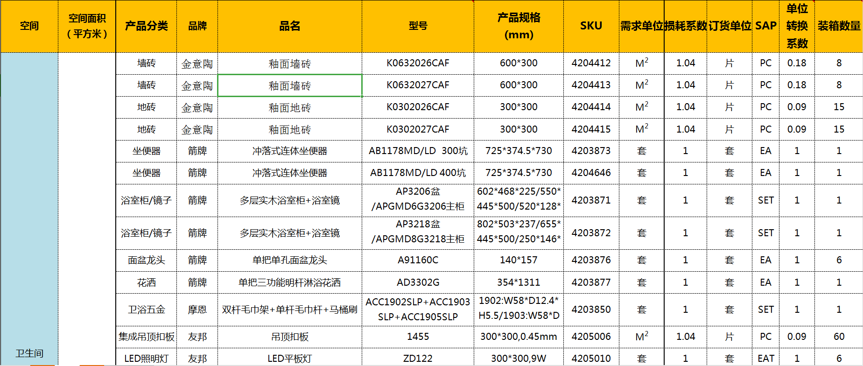863x366 pixels.
Task: Select the 卫生间 space cell
Action: click(x=29, y=353)
